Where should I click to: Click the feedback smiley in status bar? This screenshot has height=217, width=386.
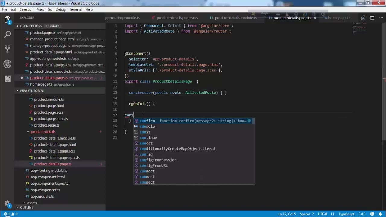coord(373,214)
